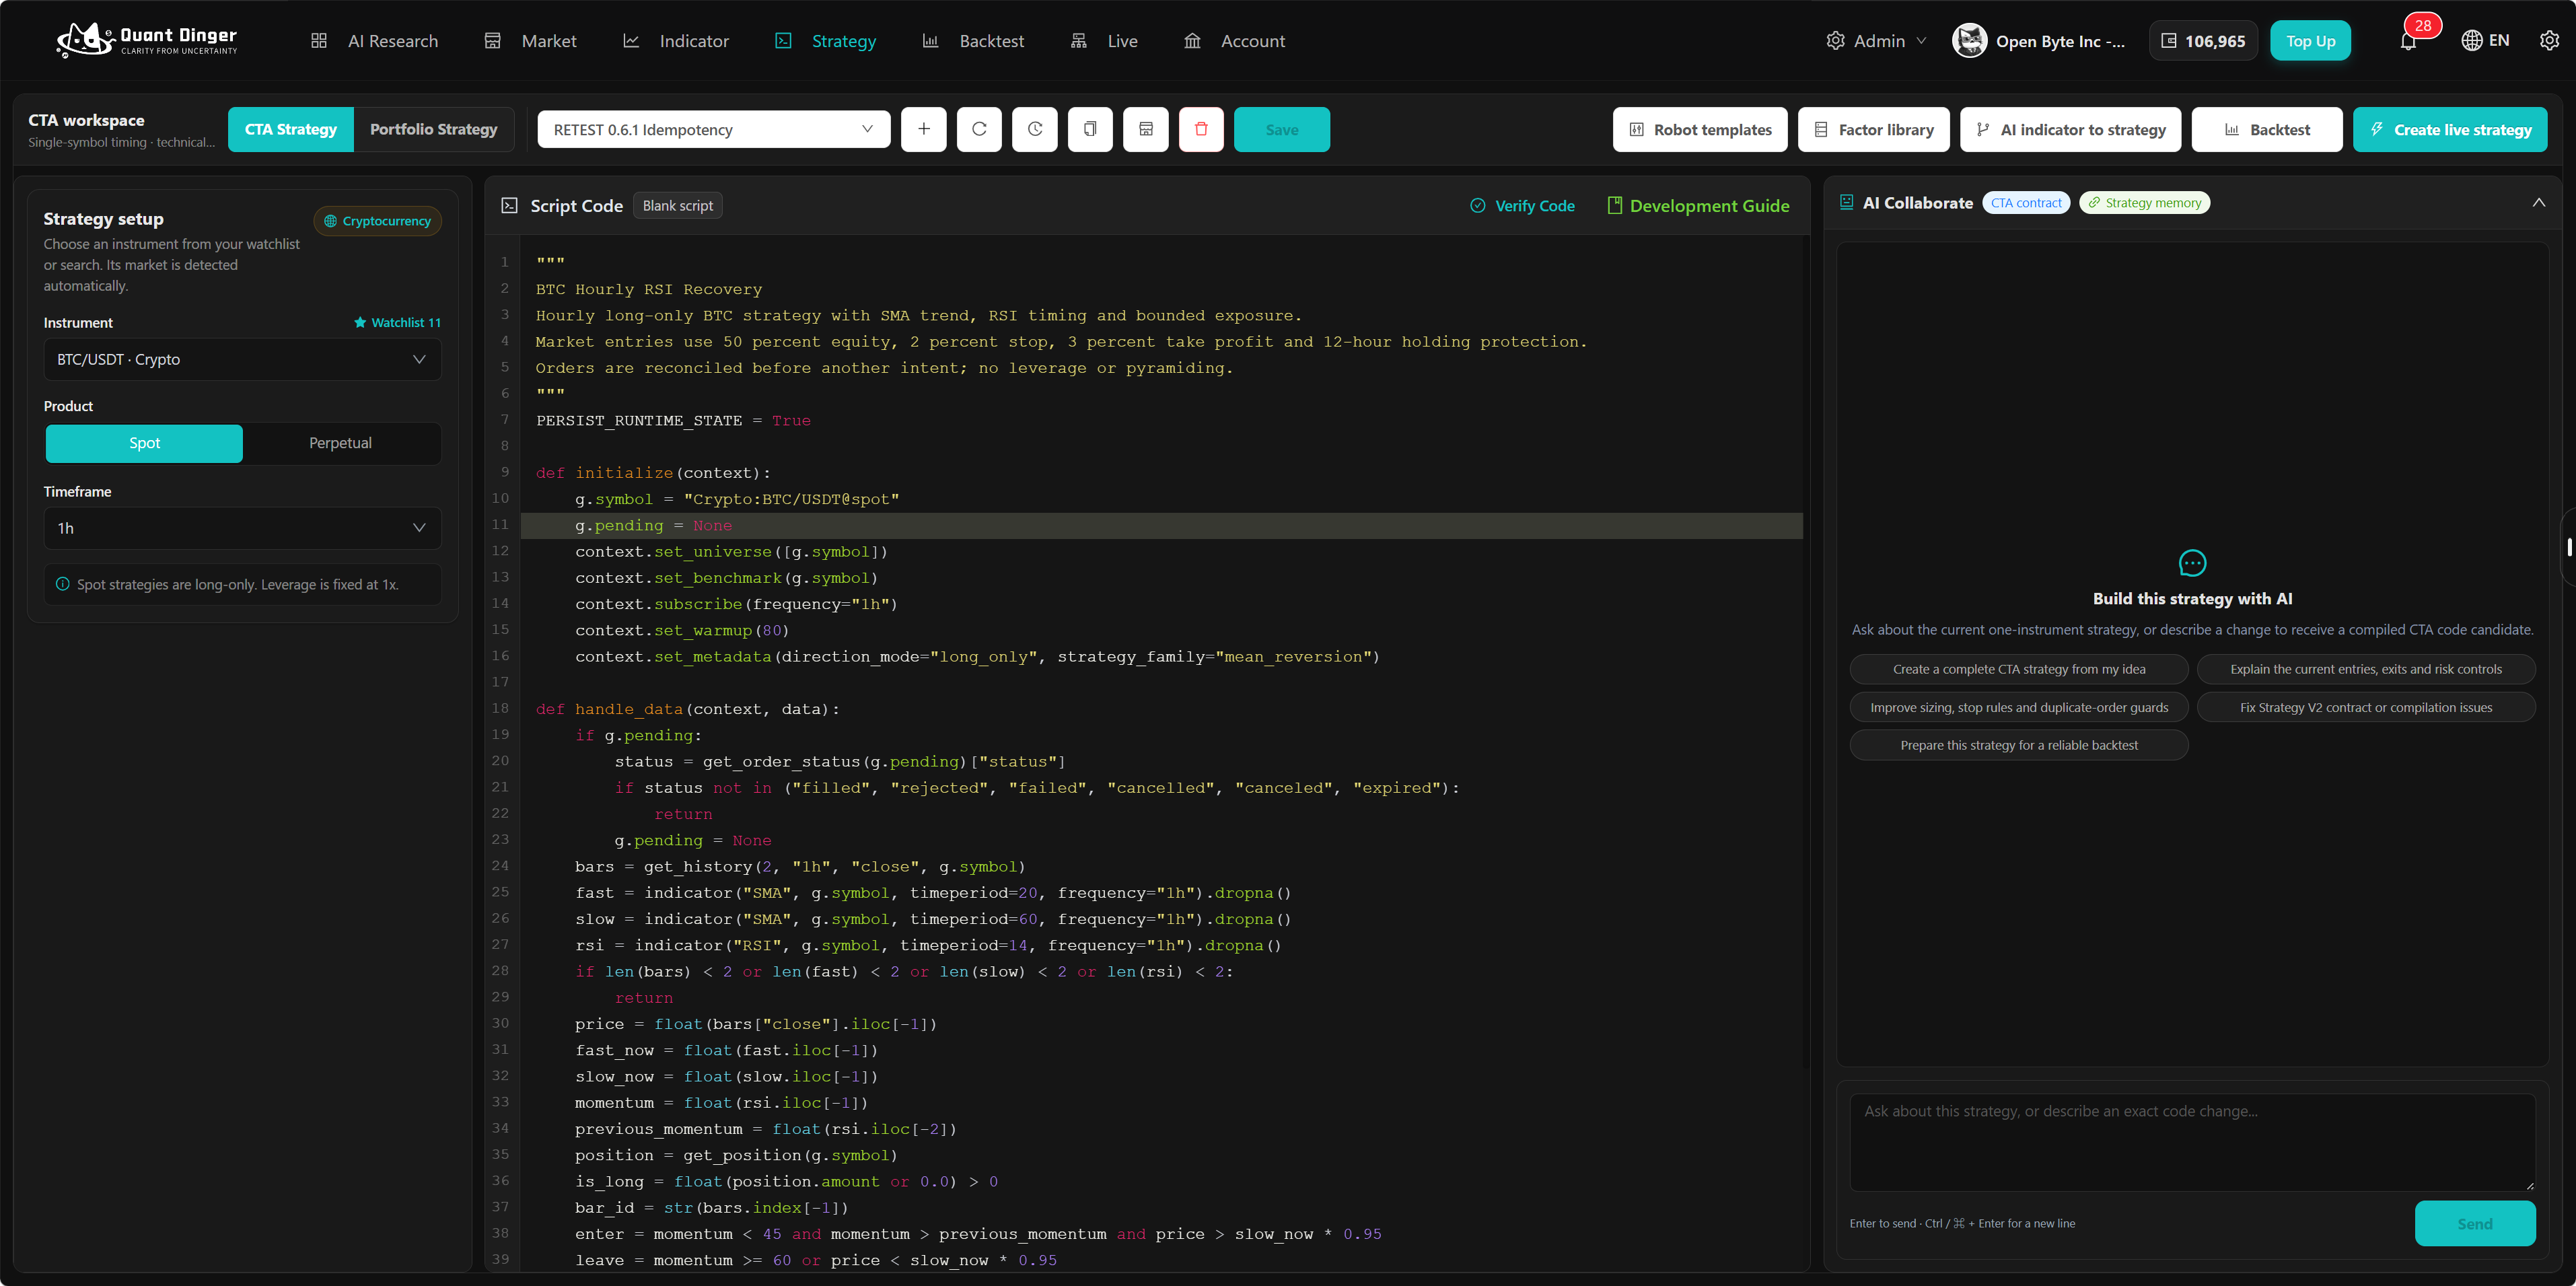Viewport: 2576px width, 1286px height.
Task: Select Perpetual product type
Action: [340, 443]
